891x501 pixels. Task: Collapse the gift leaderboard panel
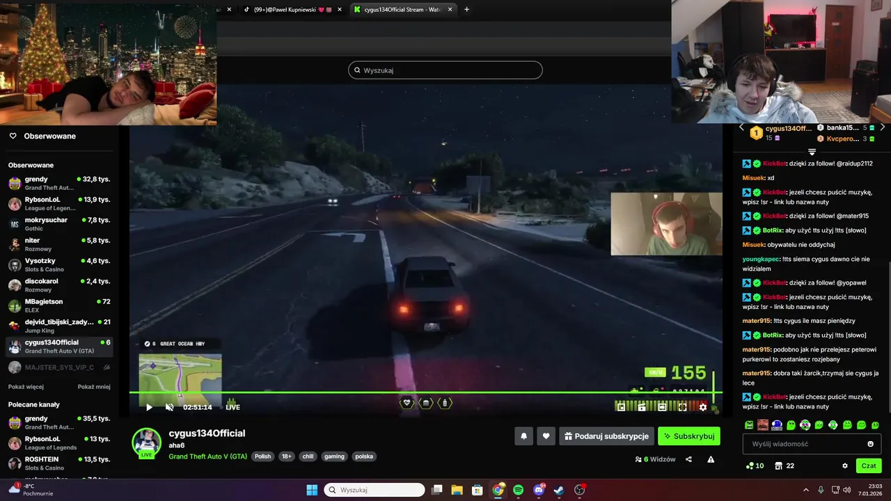pyautogui.click(x=812, y=151)
